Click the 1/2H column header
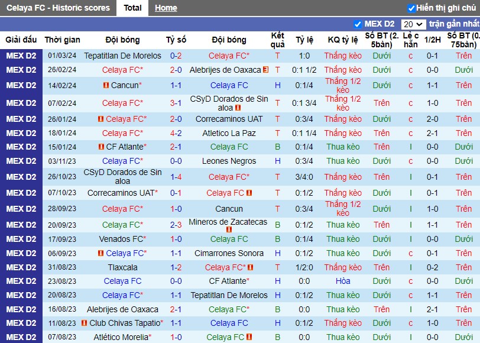 433,40
